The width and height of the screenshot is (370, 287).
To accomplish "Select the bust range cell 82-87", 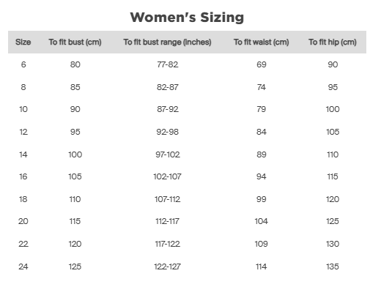I will tap(168, 87).
